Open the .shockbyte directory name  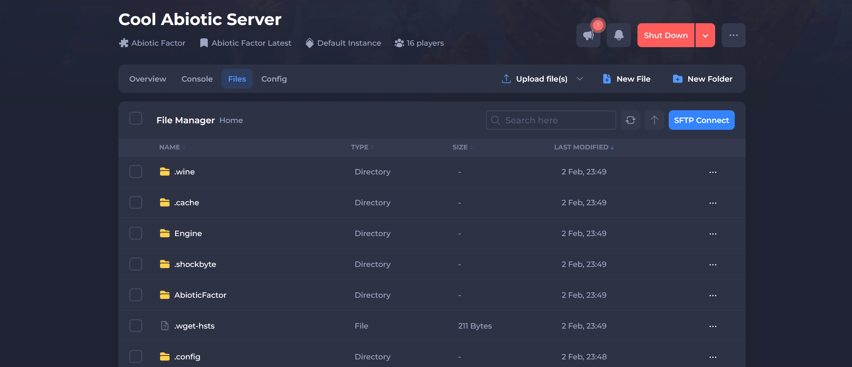[x=195, y=264]
